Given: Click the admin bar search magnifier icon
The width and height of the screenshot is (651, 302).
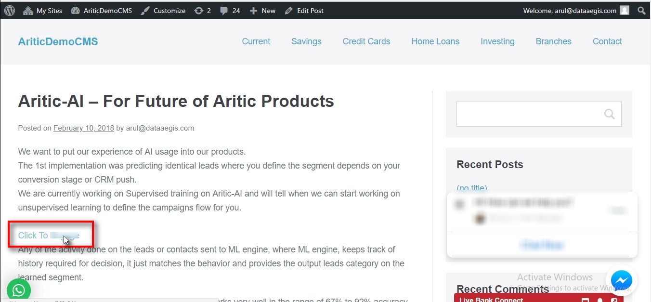Looking at the screenshot, I should [x=641, y=10].
